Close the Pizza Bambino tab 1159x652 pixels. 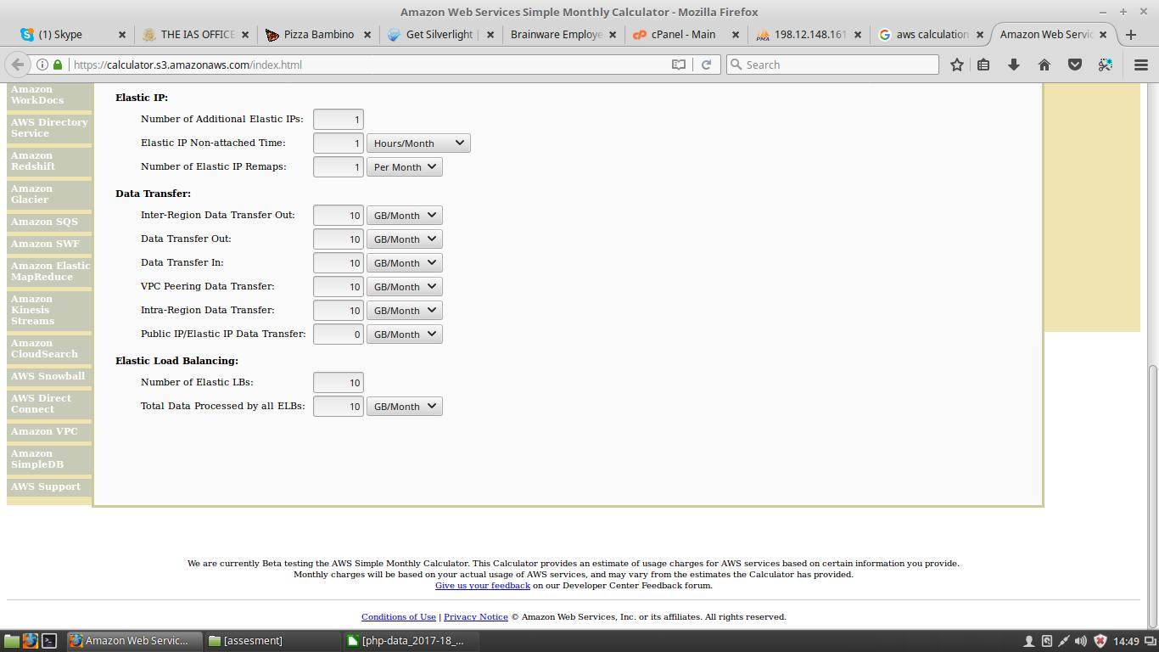(368, 35)
